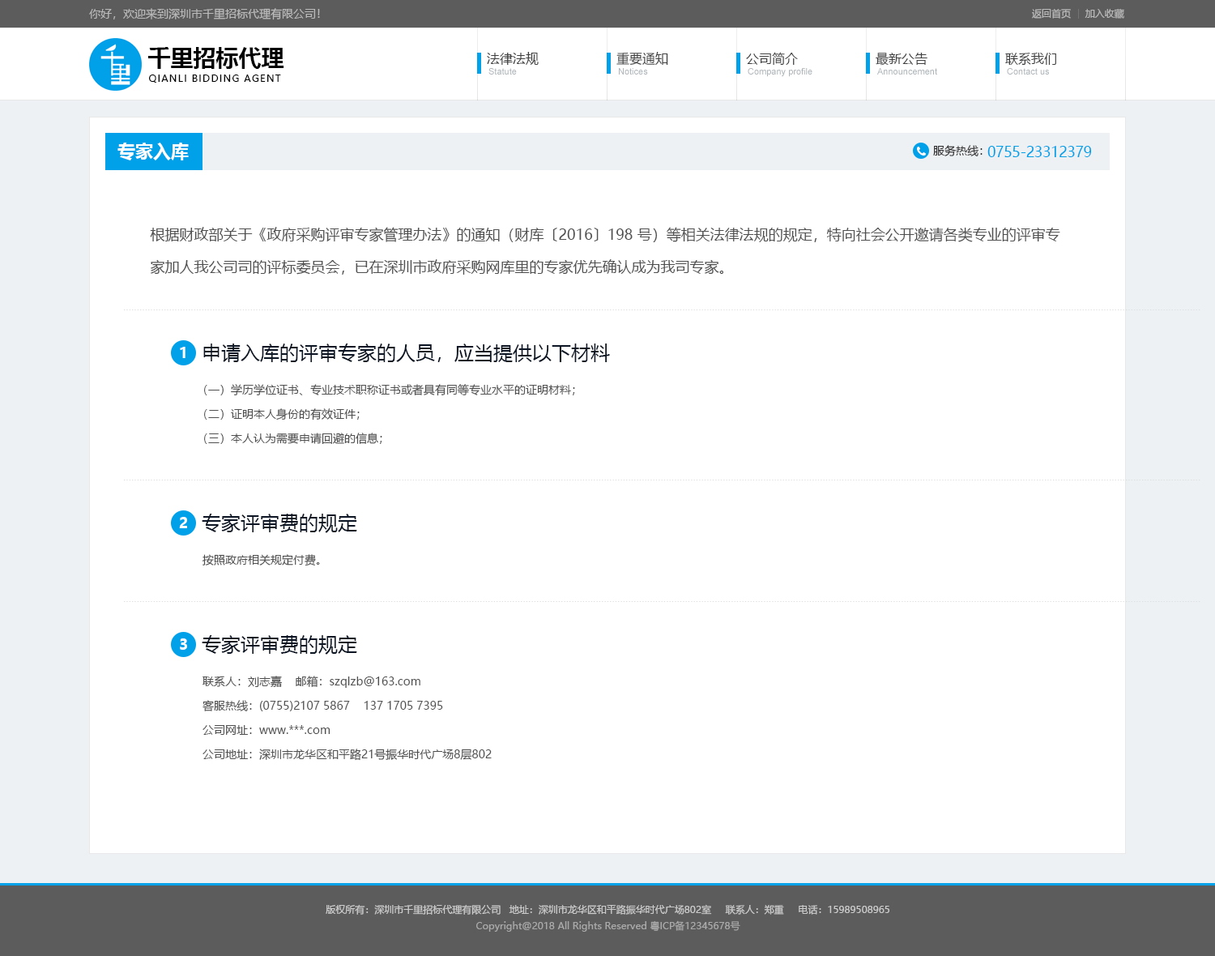Screen dimensions: 1215x956
Task: Click the hotline number 0755-23312379
Action: 1039,151
